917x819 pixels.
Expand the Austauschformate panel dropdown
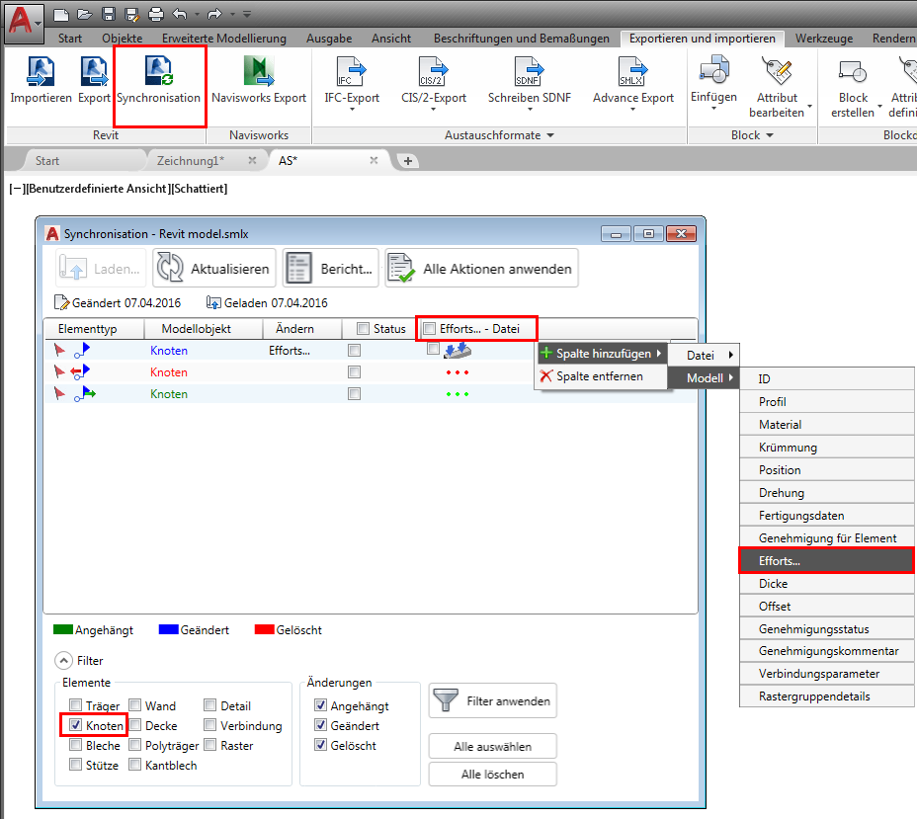click(x=550, y=135)
